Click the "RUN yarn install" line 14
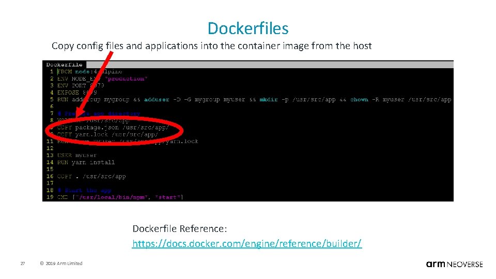The height and width of the screenshot is (279, 496). click(86, 162)
